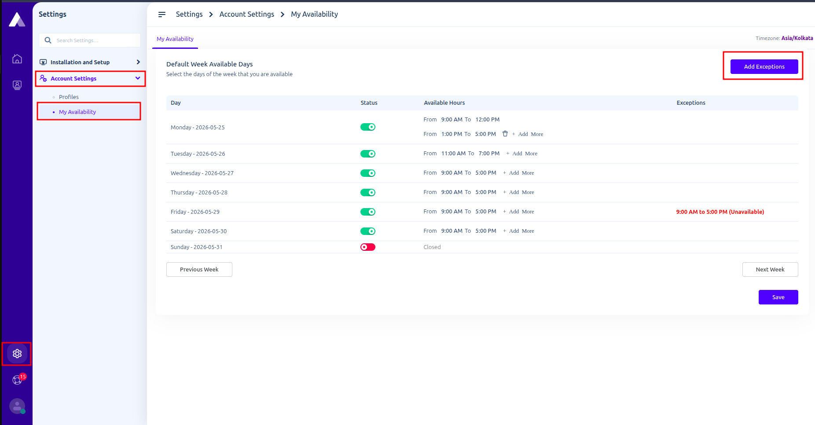Focus the Search Settings field

tap(90, 40)
